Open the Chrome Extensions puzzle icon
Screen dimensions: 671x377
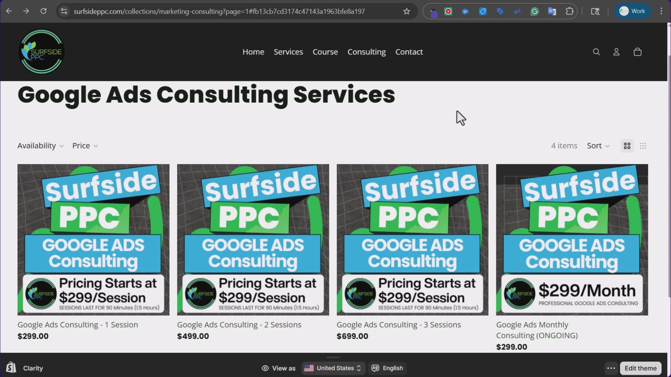[570, 11]
